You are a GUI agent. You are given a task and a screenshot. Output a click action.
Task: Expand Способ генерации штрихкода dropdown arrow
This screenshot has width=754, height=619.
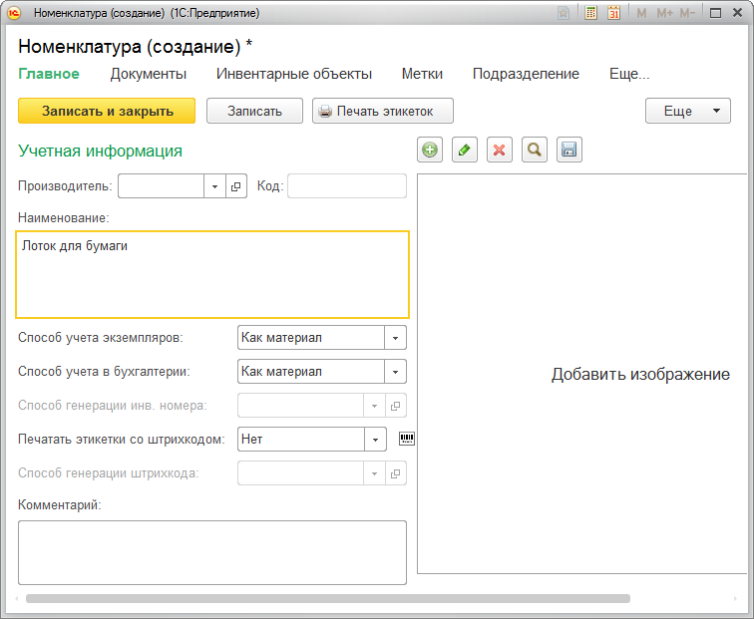click(x=374, y=473)
